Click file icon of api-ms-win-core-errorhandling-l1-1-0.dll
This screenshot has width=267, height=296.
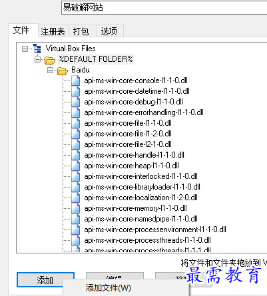[76, 112]
